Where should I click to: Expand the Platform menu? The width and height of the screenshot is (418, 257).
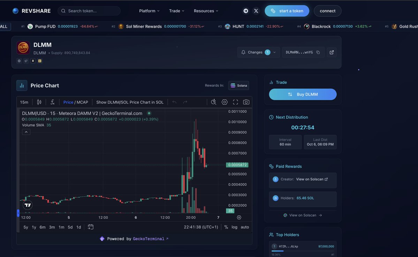[149, 11]
